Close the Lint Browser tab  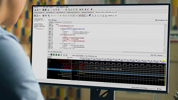tap(54, 12)
